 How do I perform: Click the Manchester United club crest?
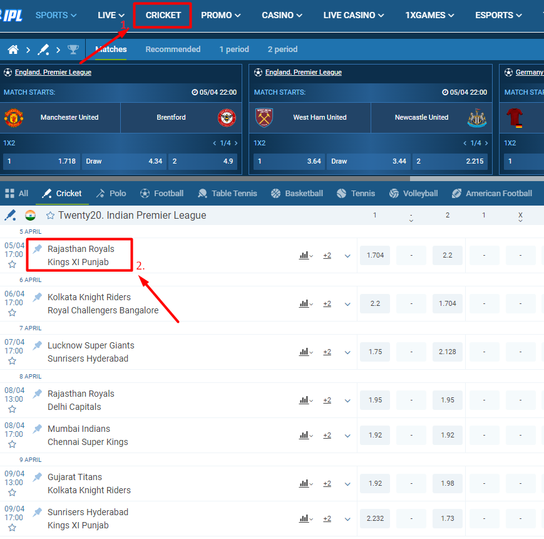[x=14, y=118]
